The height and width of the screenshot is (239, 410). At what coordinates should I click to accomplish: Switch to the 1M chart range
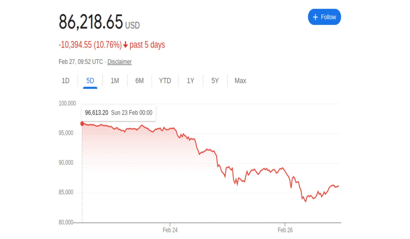[115, 81]
